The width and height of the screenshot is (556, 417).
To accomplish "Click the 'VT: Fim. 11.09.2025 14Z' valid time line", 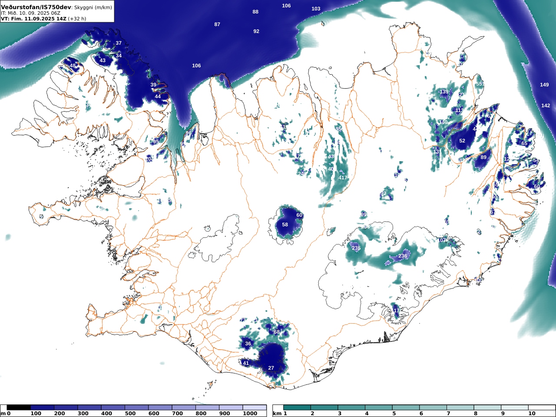I will (33, 19).
